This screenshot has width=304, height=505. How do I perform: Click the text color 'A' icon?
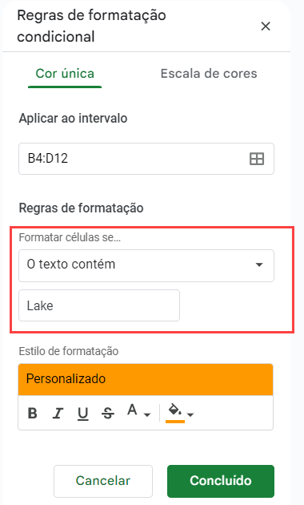click(x=132, y=410)
